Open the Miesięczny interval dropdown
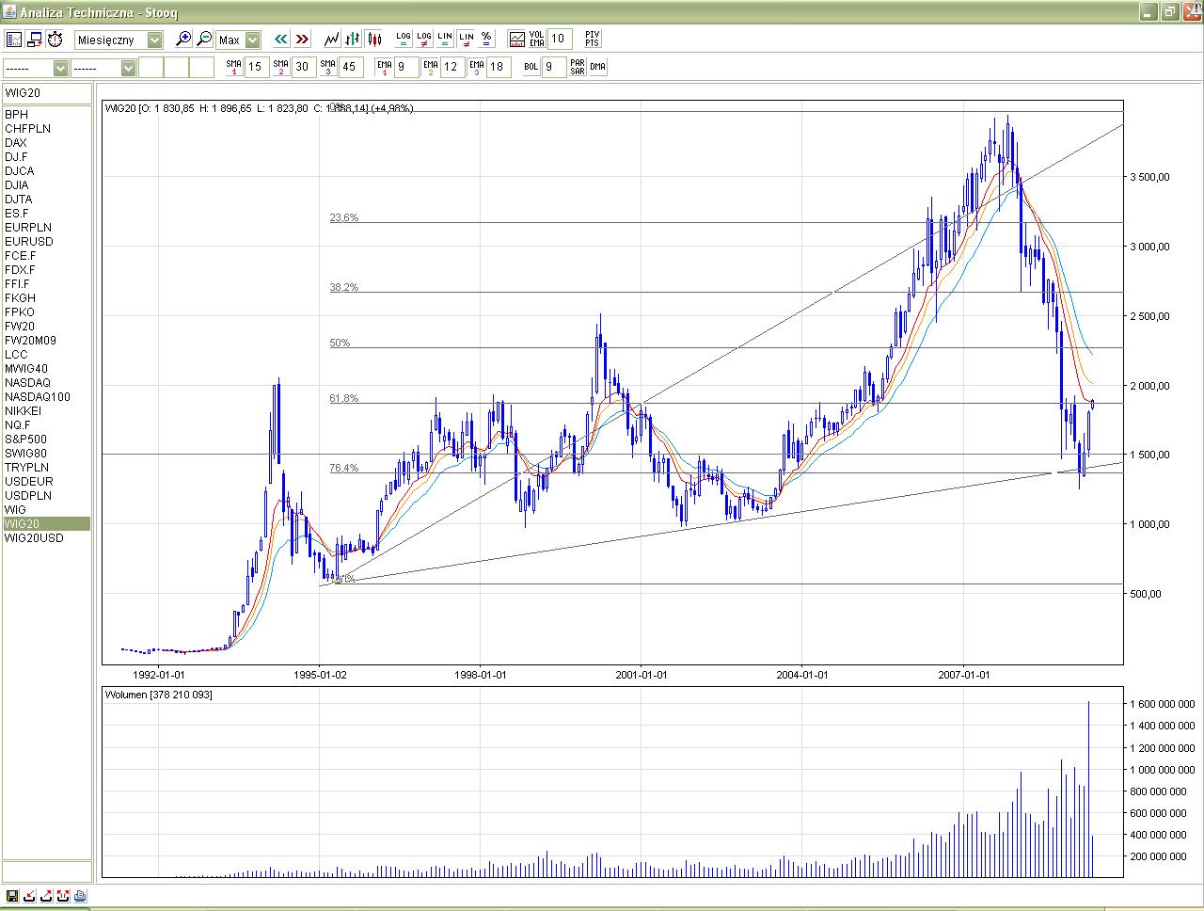This screenshot has width=1204, height=911. tap(154, 40)
